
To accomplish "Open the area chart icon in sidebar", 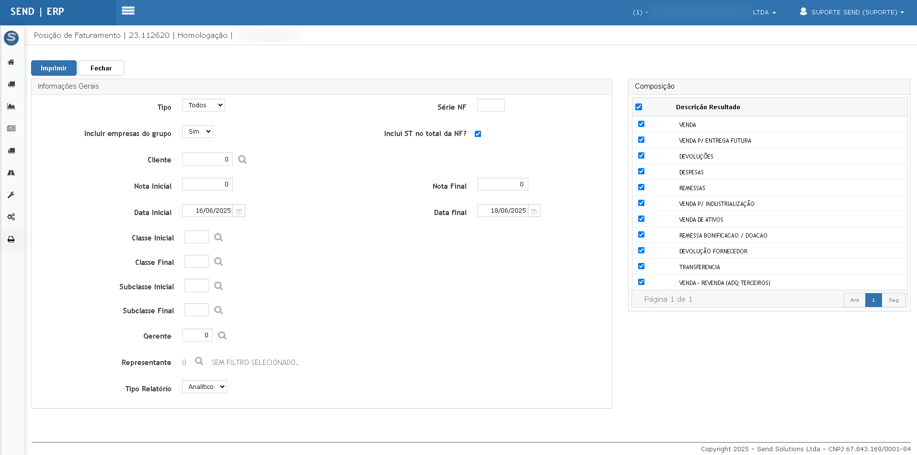I will (11, 106).
